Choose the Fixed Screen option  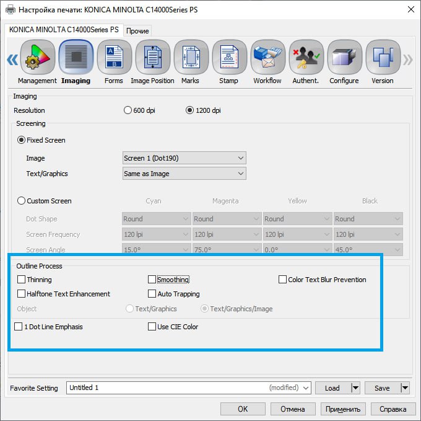(21, 140)
